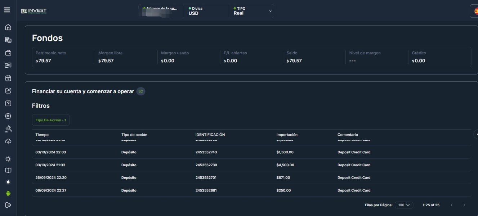Click the EZInvest logo

click(34, 11)
